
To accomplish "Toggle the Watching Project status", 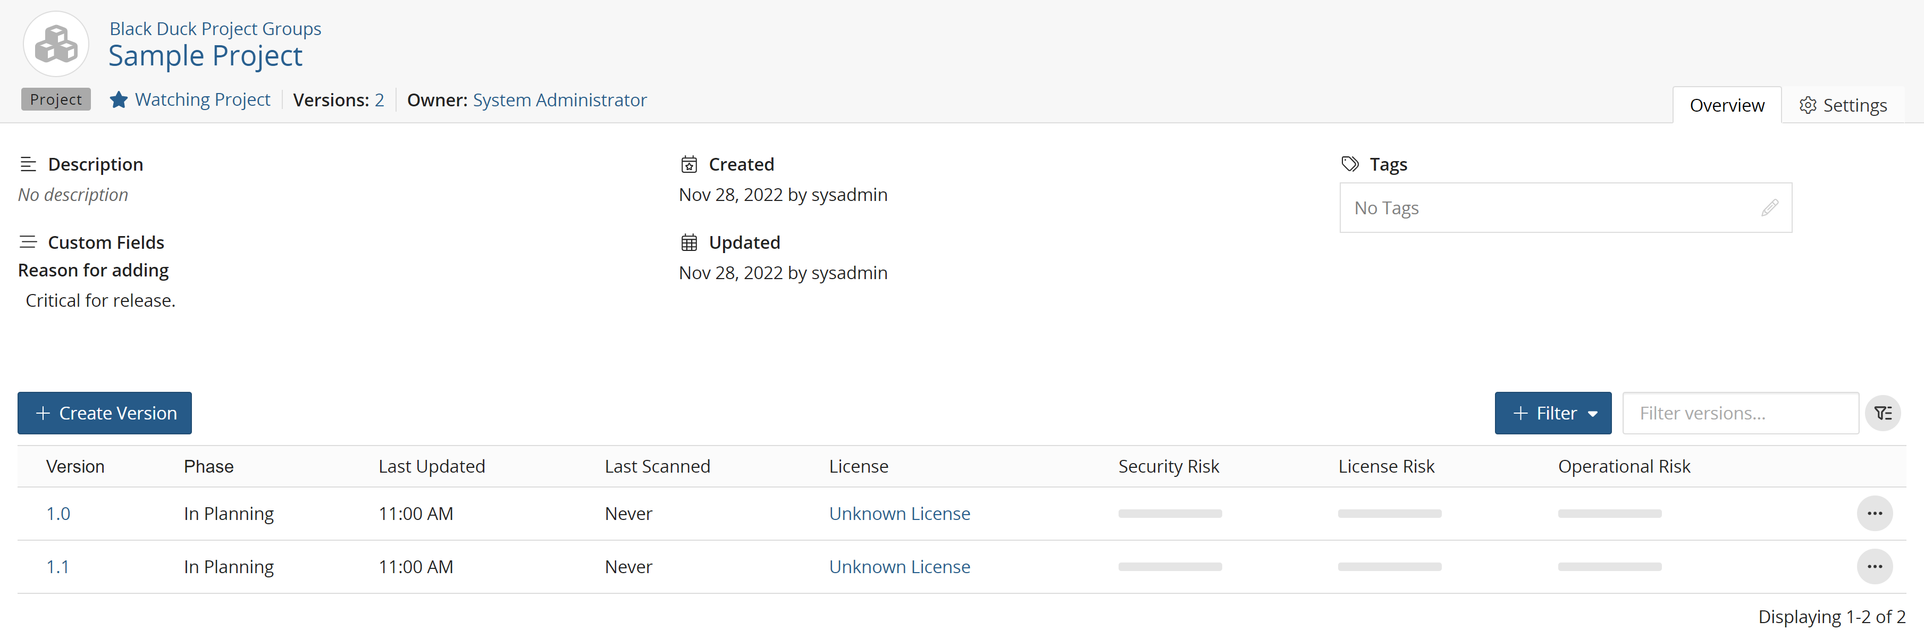I will pyautogui.click(x=190, y=99).
